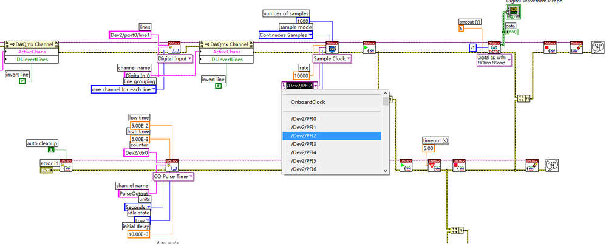
Task: Click the error in cluster terminal
Action: click(46, 170)
